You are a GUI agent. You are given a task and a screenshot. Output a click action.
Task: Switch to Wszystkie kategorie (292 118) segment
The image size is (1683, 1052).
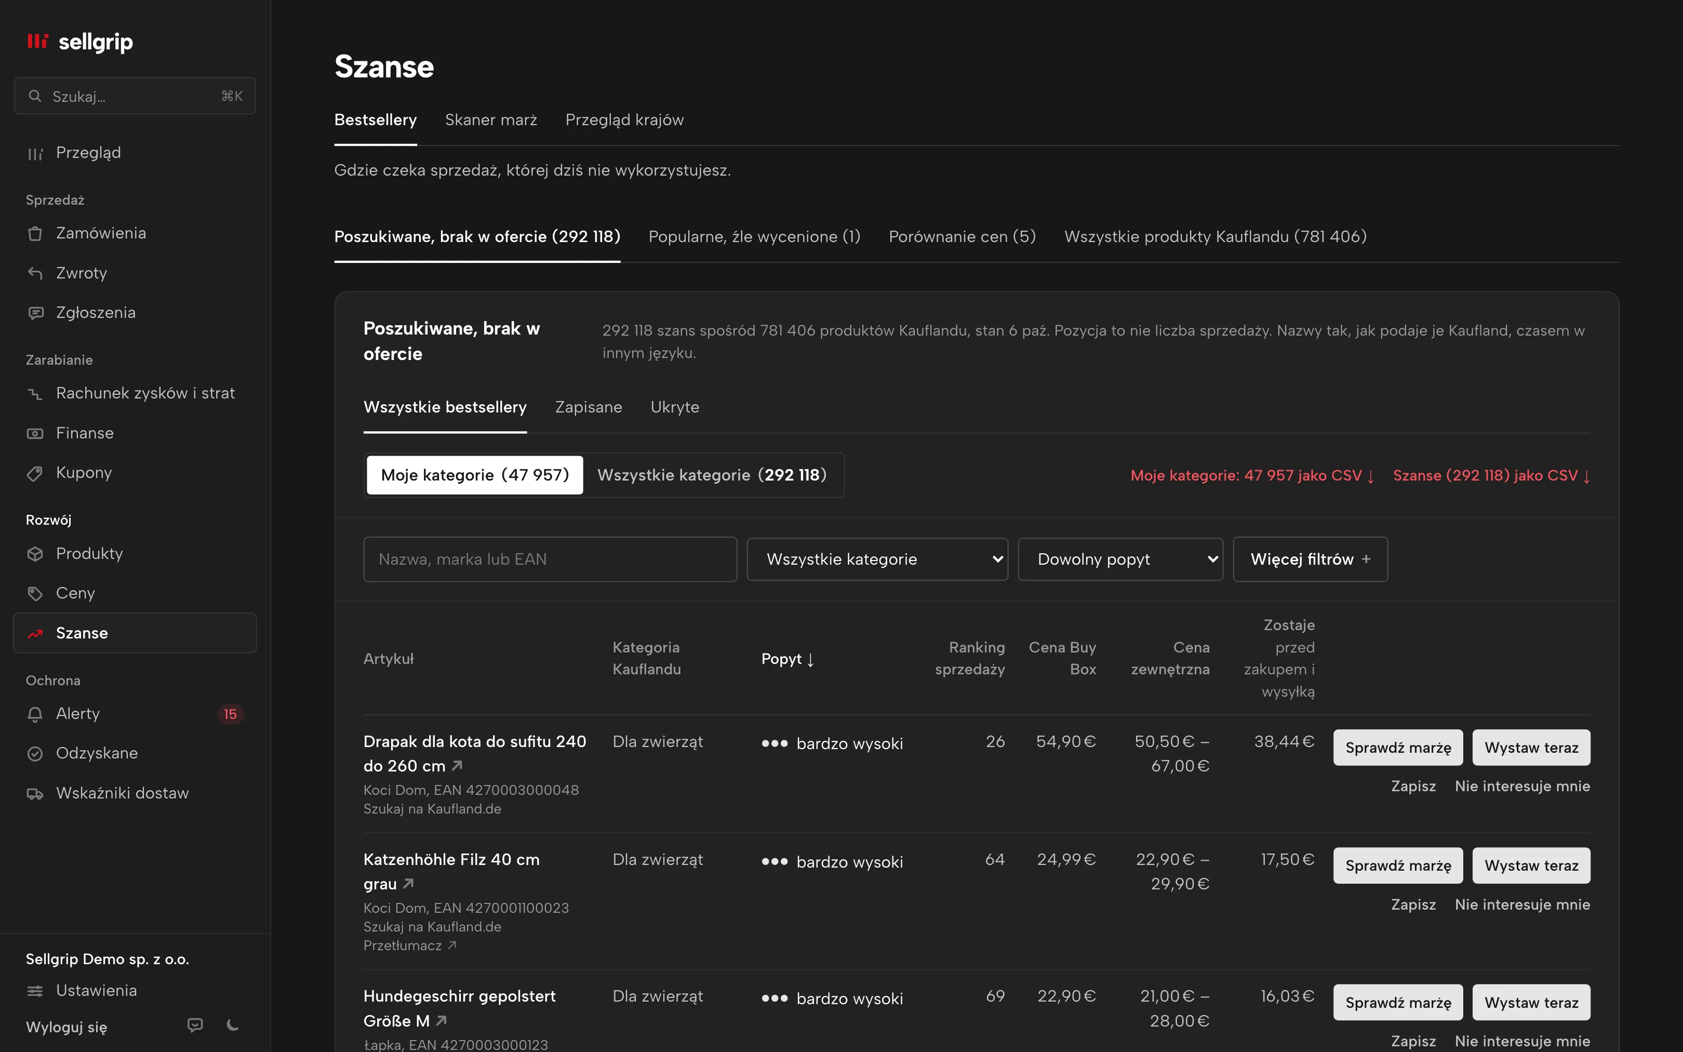[712, 475]
